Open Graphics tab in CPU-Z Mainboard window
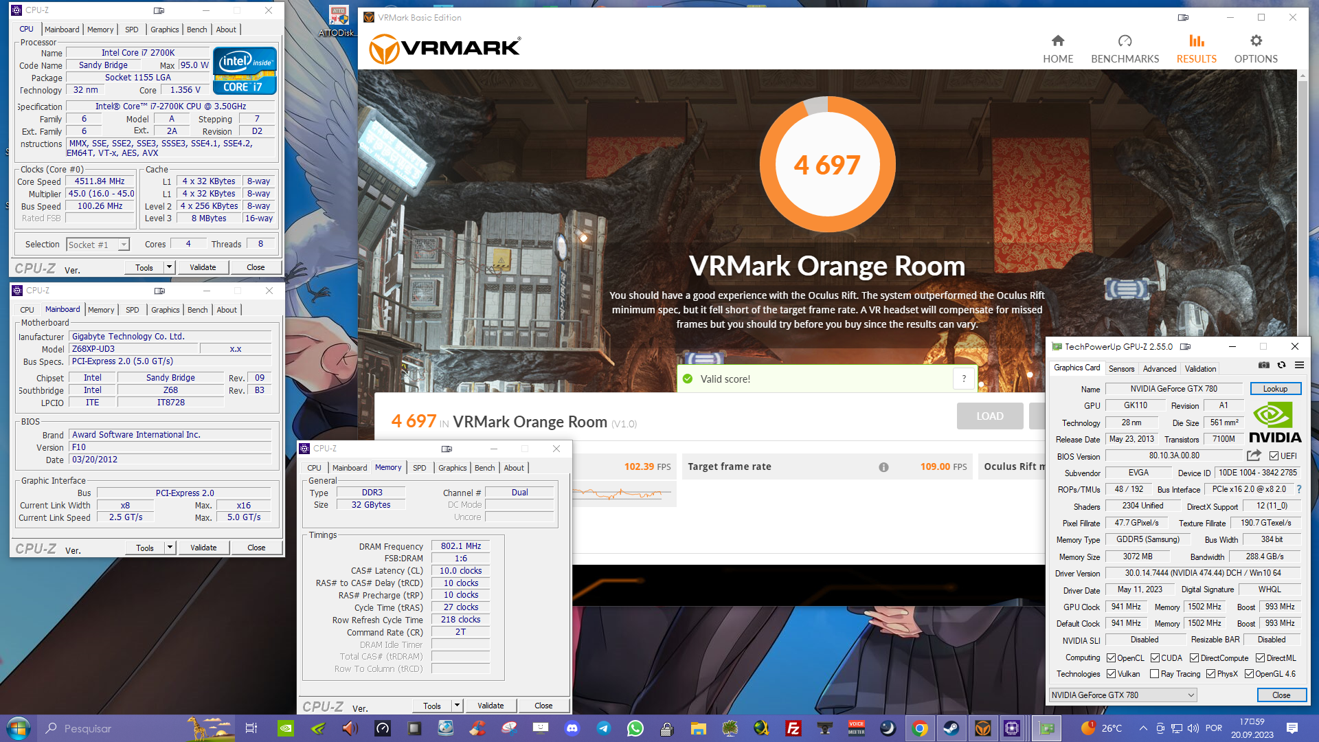Image resolution: width=1319 pixels, height=742 pixels. [165, 310]
